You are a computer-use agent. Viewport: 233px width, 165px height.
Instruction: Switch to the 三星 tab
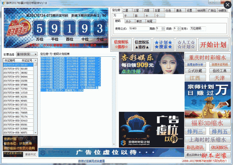[x=137, y=10]
